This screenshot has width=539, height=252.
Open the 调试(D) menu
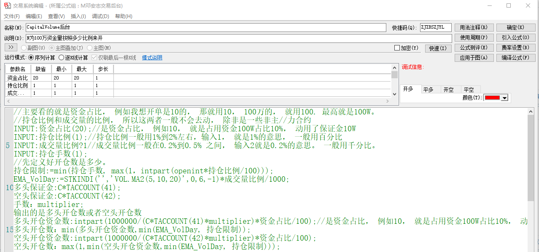(x=100, y=16)
